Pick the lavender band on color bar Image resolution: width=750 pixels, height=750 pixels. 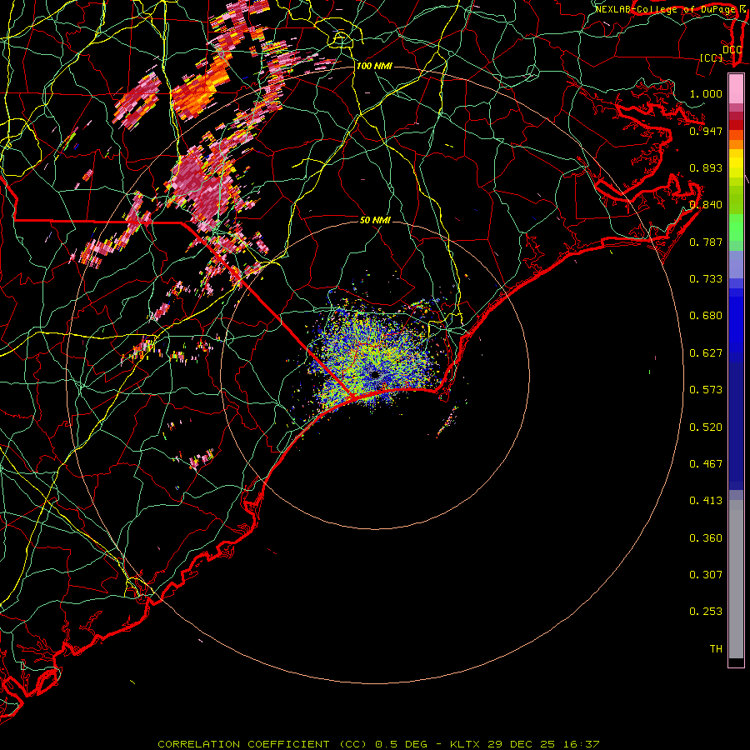pos(736,264)
